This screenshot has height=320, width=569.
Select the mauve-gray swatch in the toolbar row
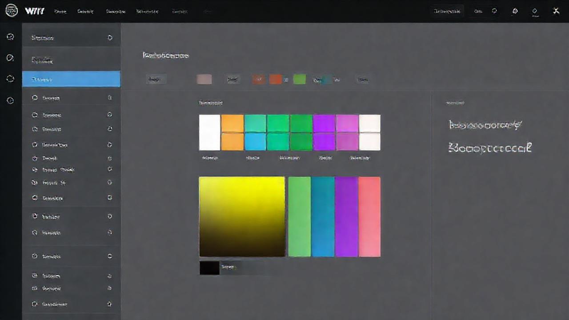coord(204,79)
